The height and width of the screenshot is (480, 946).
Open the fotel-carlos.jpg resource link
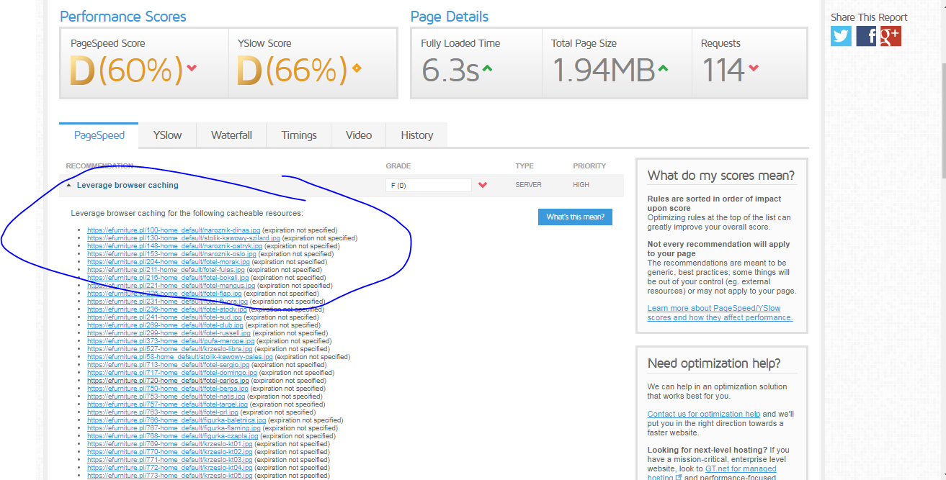tap(168, 381)
